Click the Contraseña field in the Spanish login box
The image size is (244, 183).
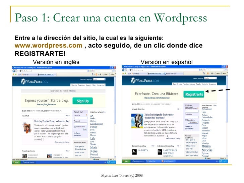tap(192, 117)
